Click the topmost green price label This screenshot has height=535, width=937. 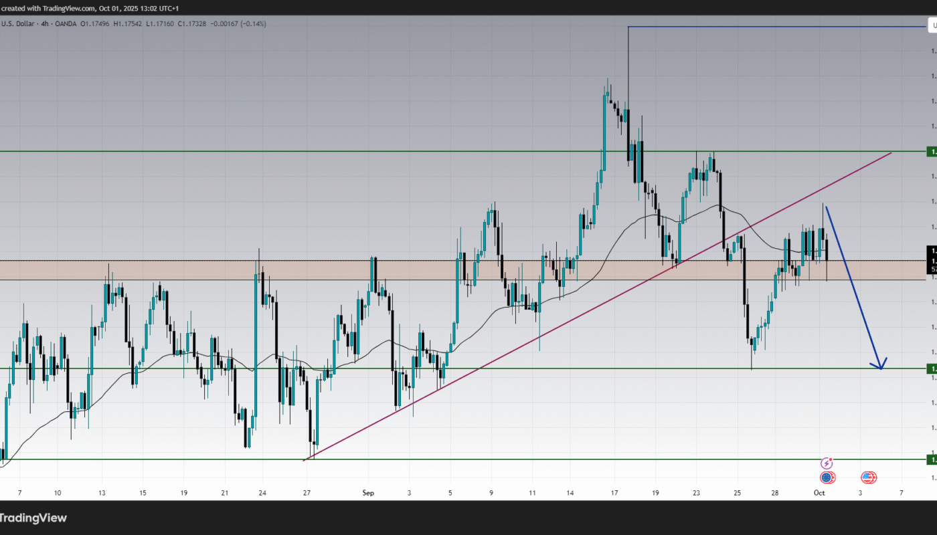(931, 152)
